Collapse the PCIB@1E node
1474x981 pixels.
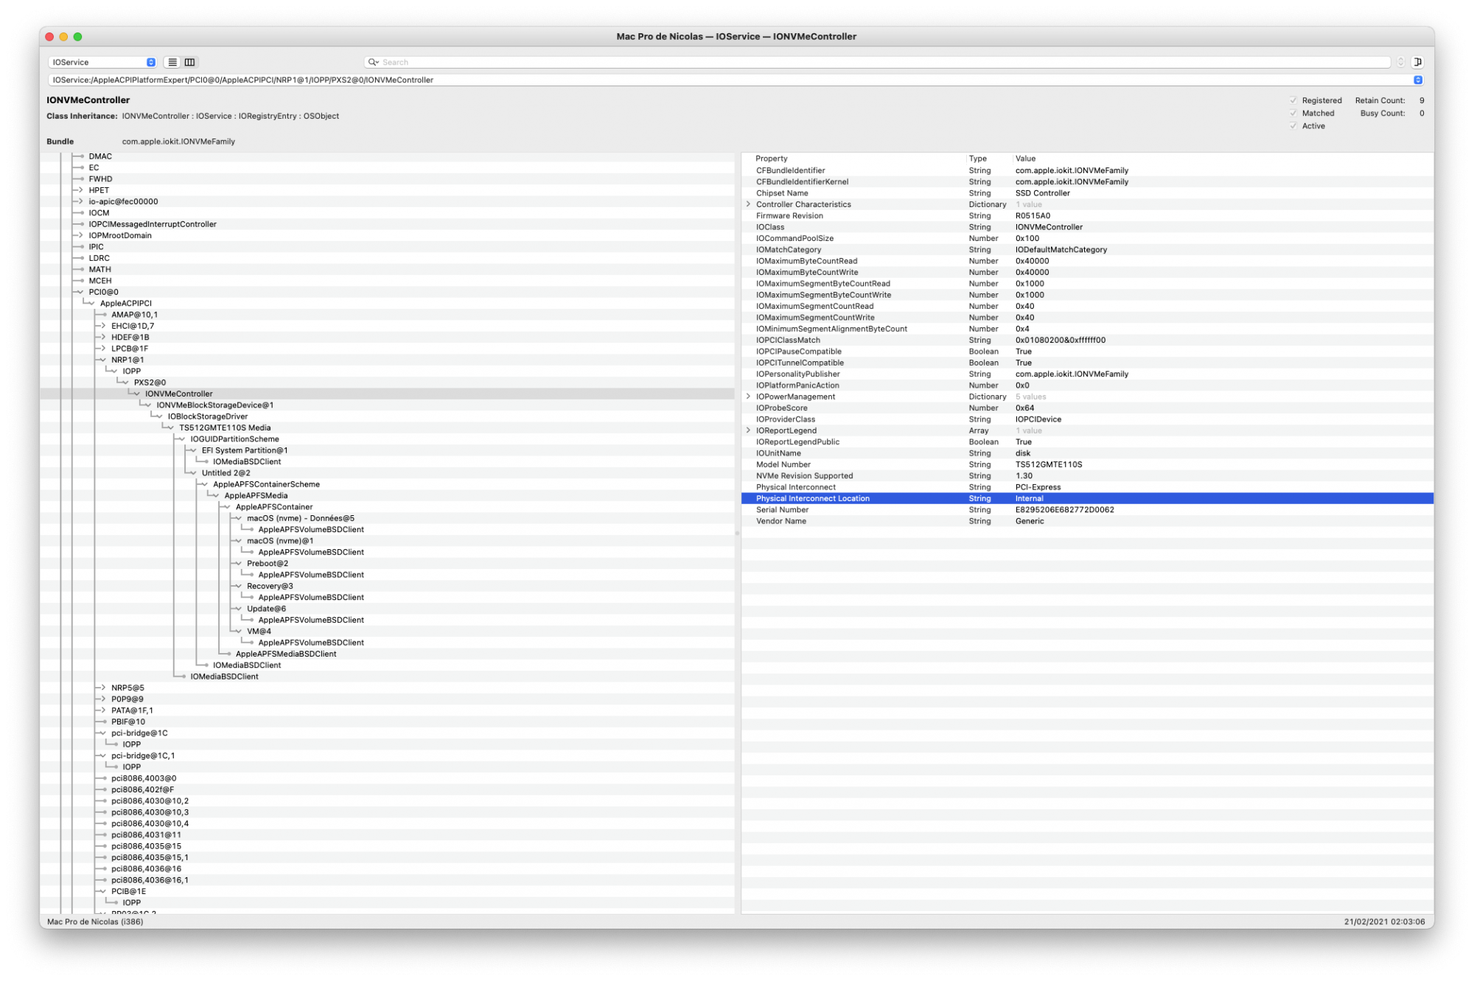(103, 892)
